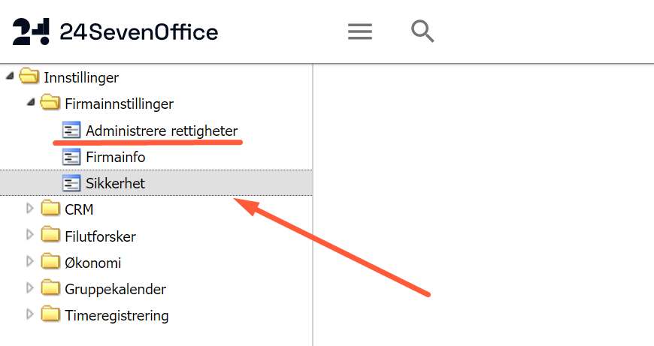This screenshot has width=654, height=346.
Task: Click the 24SevenOffice logo
Action: pyautogui.click(x=116, y=32)
